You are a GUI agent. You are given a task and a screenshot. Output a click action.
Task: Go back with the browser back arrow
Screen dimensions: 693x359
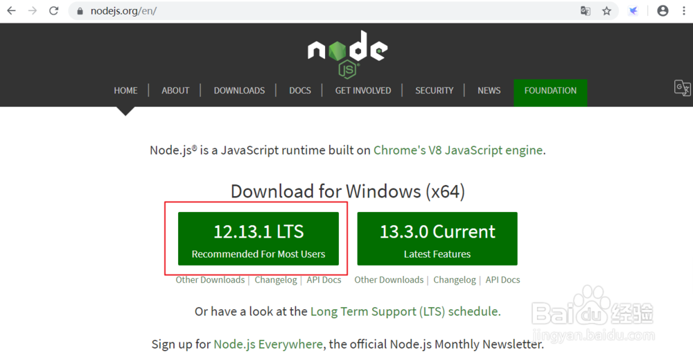(x=12, y=10)
